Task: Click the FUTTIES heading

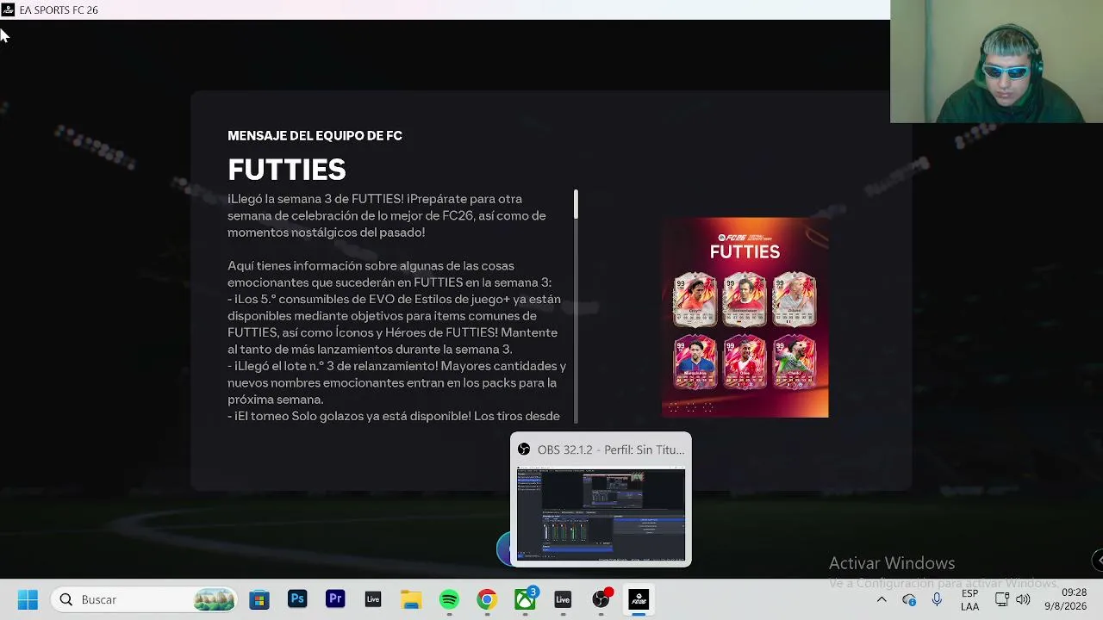Action: tap(287, 170)
